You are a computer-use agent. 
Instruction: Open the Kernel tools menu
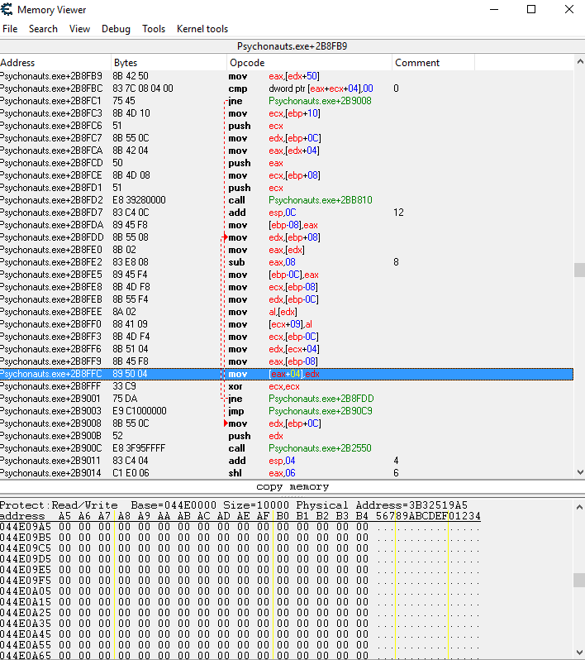pos(202,28)
